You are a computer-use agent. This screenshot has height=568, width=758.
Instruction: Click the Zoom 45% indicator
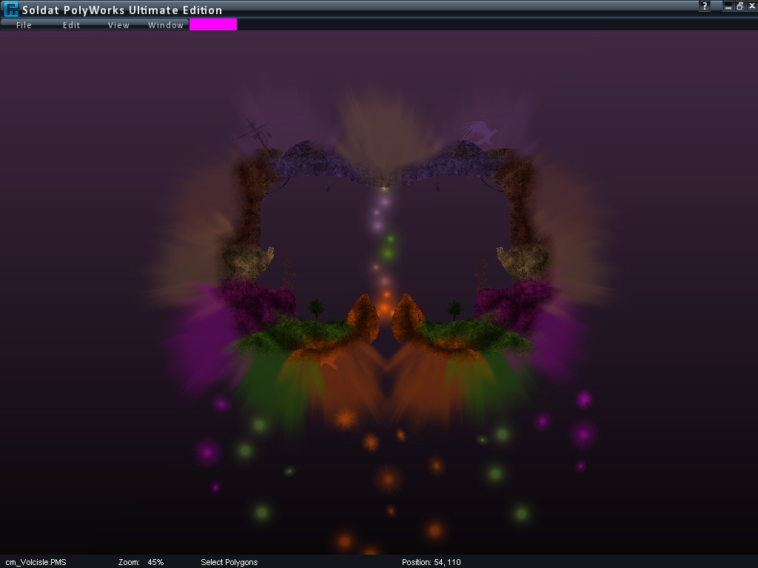pos(141,562)
